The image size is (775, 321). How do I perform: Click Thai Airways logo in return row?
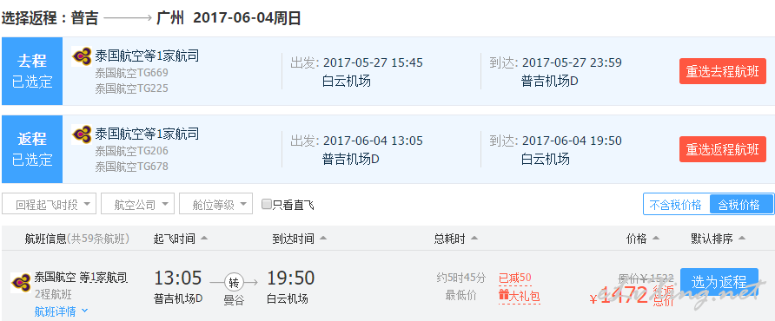(82, 134)
